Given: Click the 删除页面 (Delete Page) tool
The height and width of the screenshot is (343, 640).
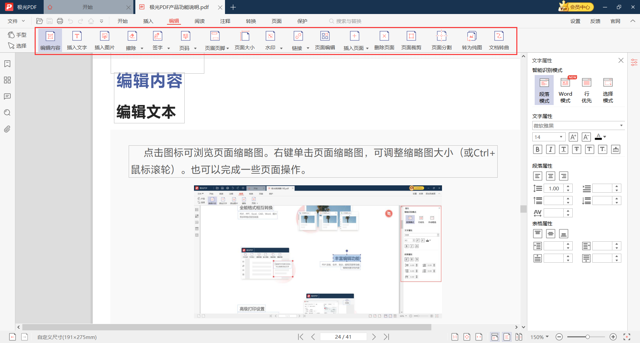Looking at the screenshot, I should (x=384, y=39).
